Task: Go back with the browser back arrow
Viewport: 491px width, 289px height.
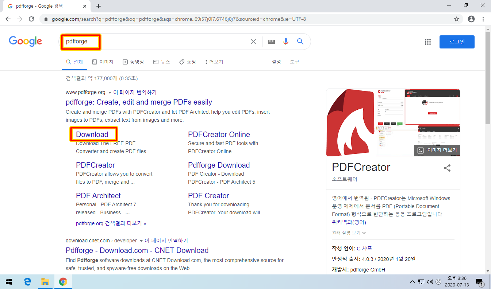Action: coord(8,19)
